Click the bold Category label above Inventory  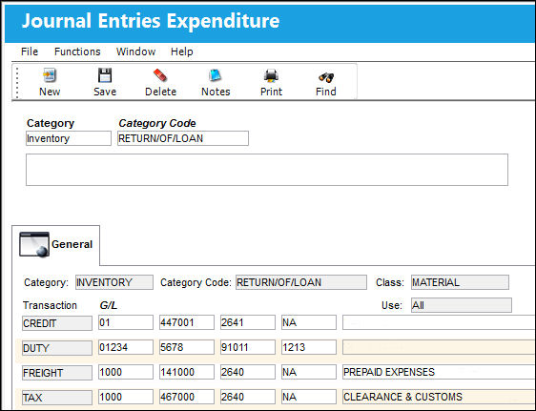(51, 123)
